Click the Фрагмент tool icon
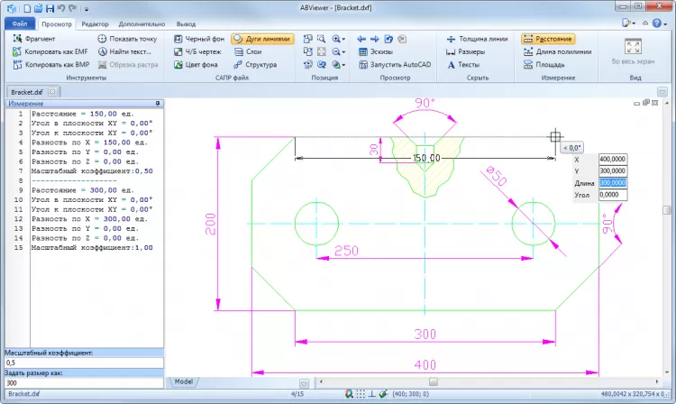The height and width of the screenshot is (404, 676). pos(17,39)
